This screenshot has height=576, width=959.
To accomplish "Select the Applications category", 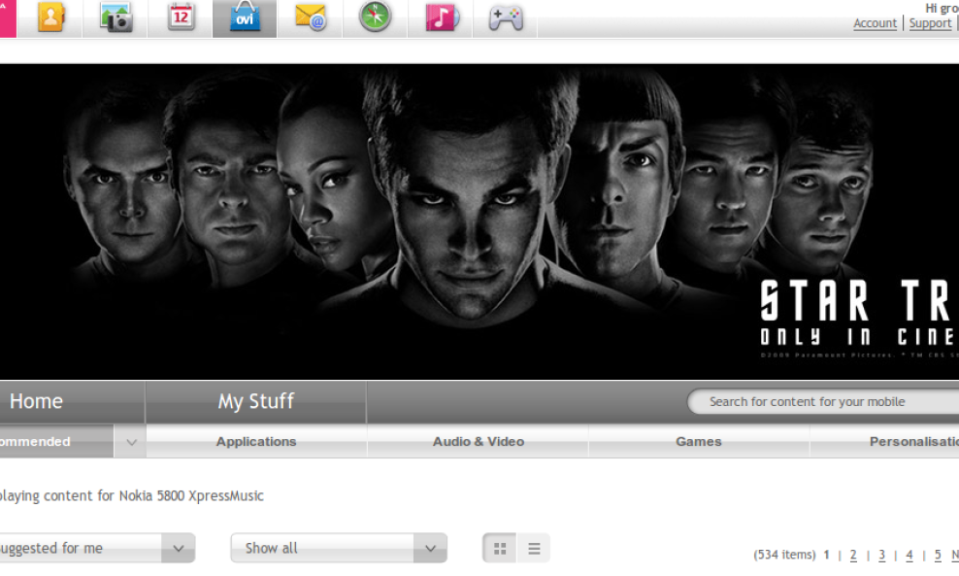I will [x=256, y=441].
